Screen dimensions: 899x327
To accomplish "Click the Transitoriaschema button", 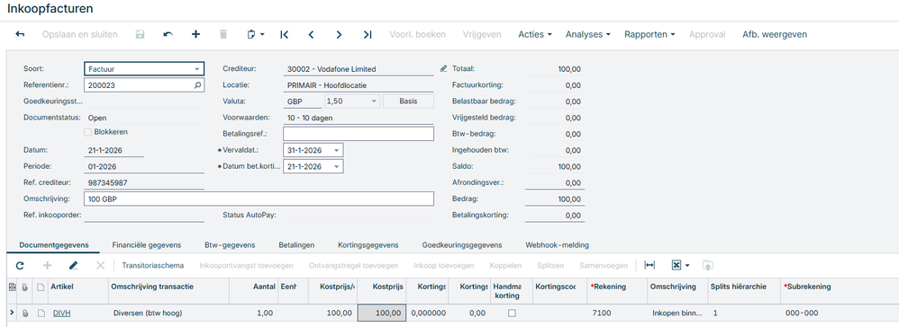I will 153,266.
